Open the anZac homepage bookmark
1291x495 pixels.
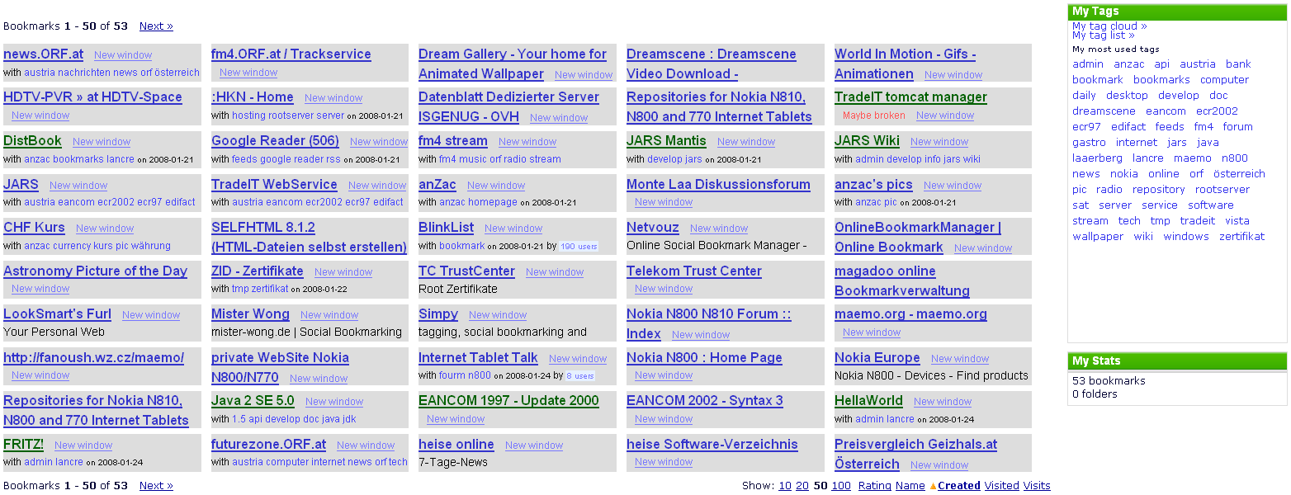[437, 185]
